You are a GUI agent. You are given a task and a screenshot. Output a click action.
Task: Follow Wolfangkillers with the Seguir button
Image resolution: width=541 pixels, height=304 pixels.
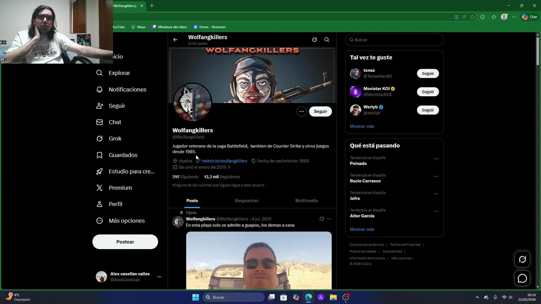click(320, 111)
